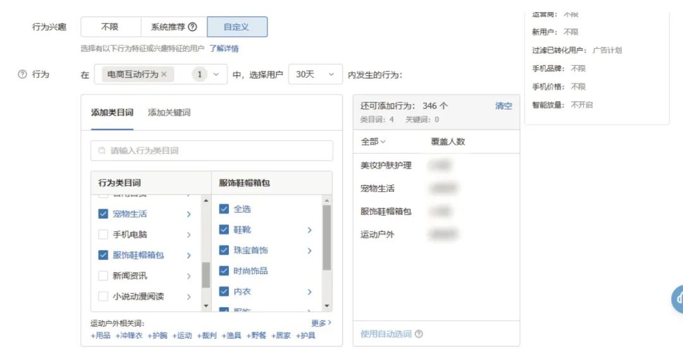Uncheck 珠宝首饰 subcategory

pyautogui.click(x=224, y=250)
